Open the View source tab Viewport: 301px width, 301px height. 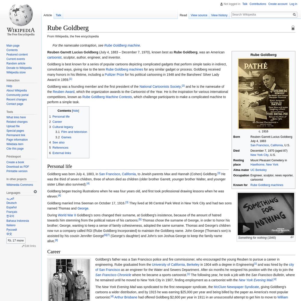[x=199, y=15]
